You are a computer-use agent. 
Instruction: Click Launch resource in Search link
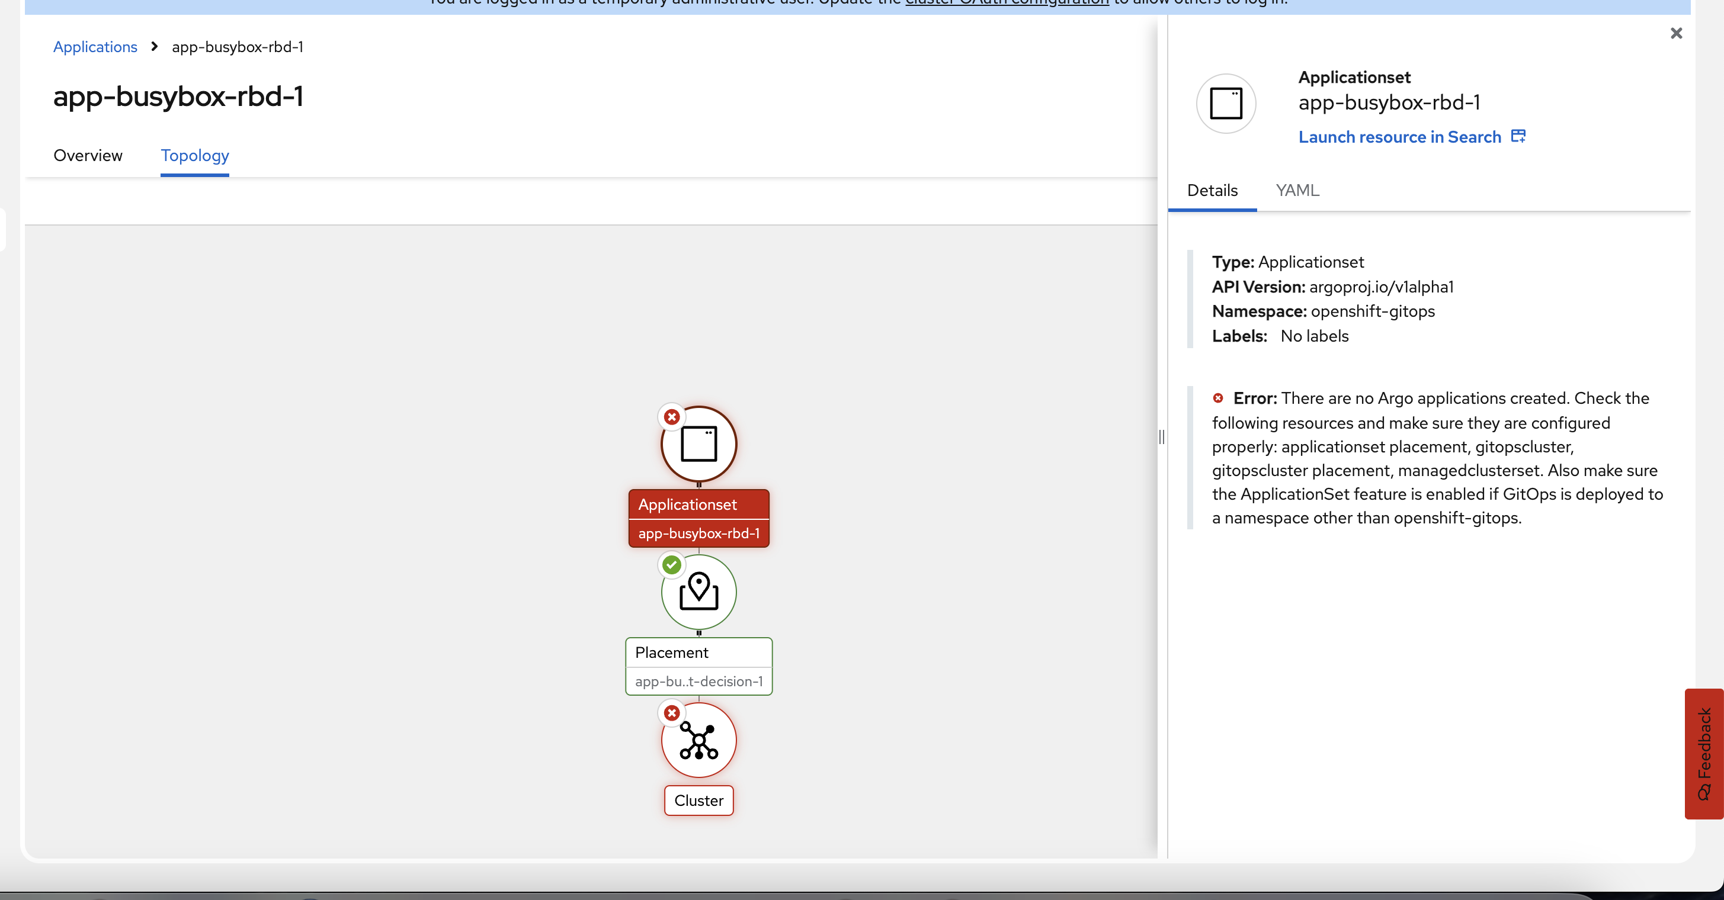coord(1399,137)
